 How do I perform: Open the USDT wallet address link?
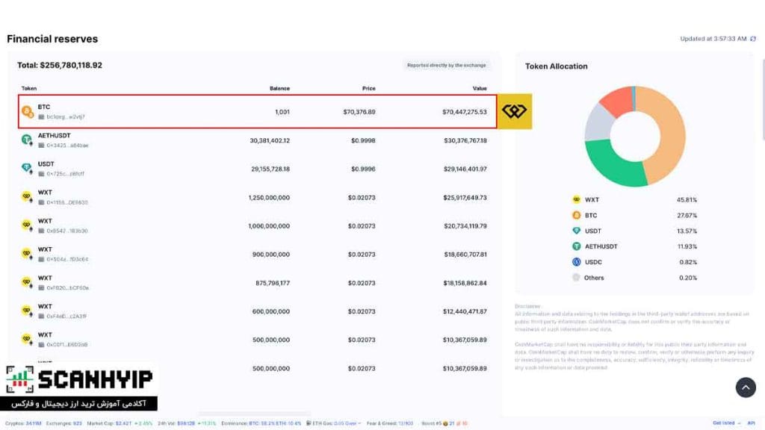click(x=66, y=173)
